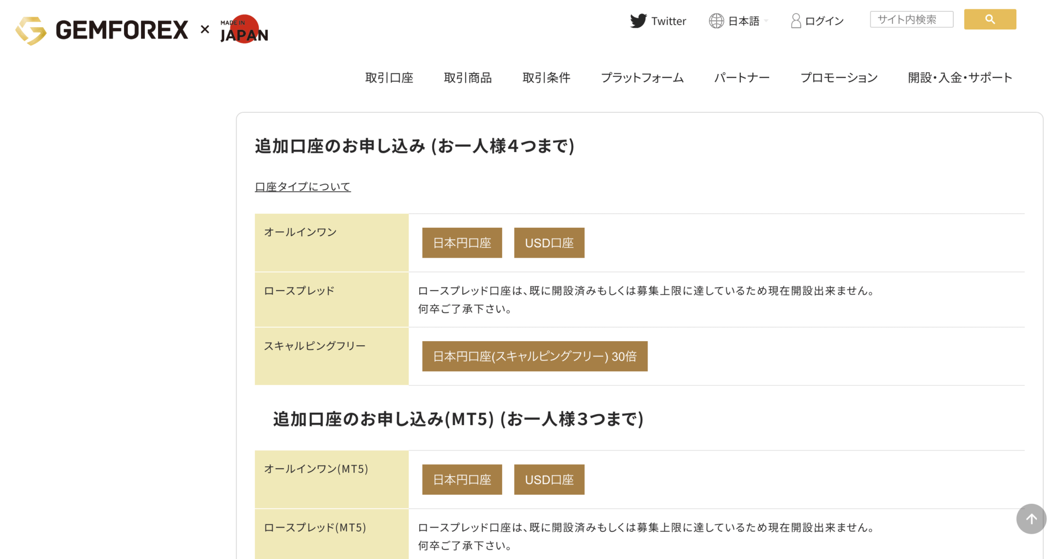Click the サイト内検索 search input field
1055x559 pixels.
[911, 19]
